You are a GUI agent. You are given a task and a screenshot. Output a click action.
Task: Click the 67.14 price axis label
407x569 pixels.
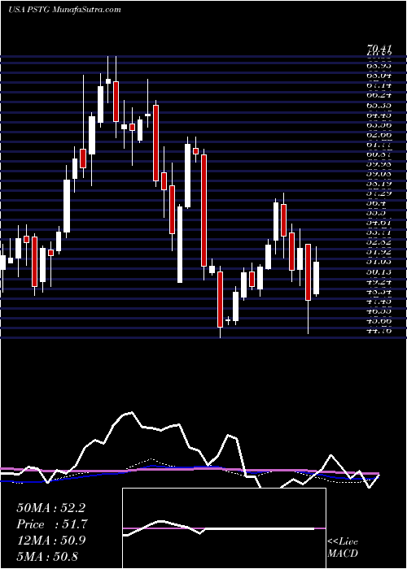379,85
